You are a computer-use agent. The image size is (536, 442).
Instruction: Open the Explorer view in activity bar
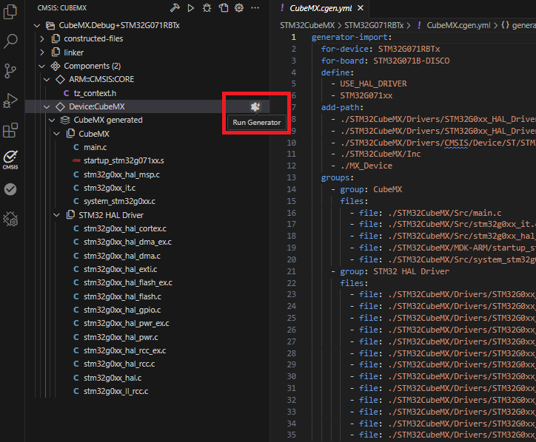(x=10, y=12)
